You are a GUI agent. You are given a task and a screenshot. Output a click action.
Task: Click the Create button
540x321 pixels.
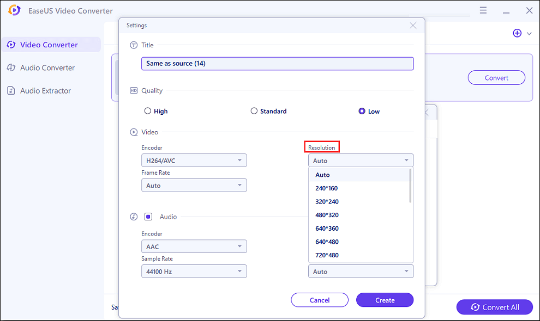tap(385, 300)
